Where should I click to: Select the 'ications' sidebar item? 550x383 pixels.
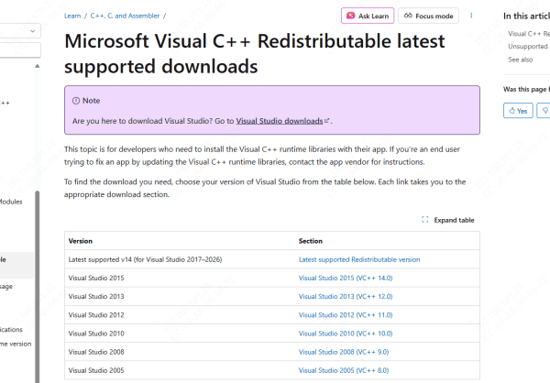tap(11, 330)
